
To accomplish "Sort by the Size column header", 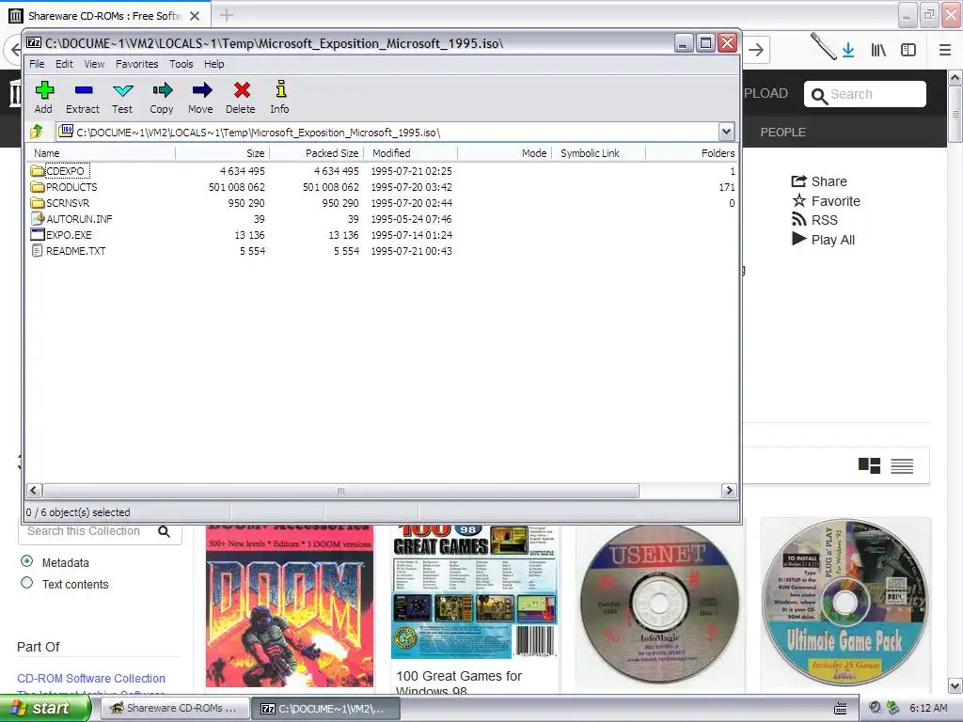I will [223, 153].
